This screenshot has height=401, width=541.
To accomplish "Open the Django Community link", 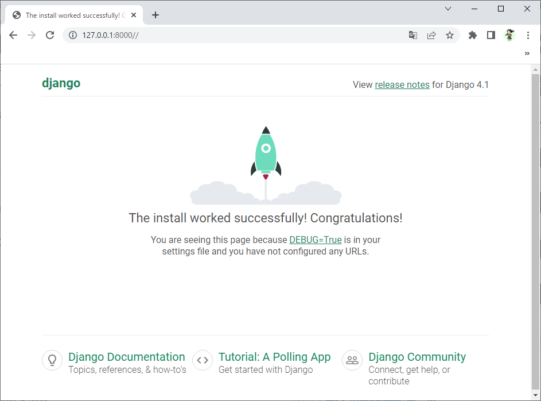I will click(x=417, y=357).
